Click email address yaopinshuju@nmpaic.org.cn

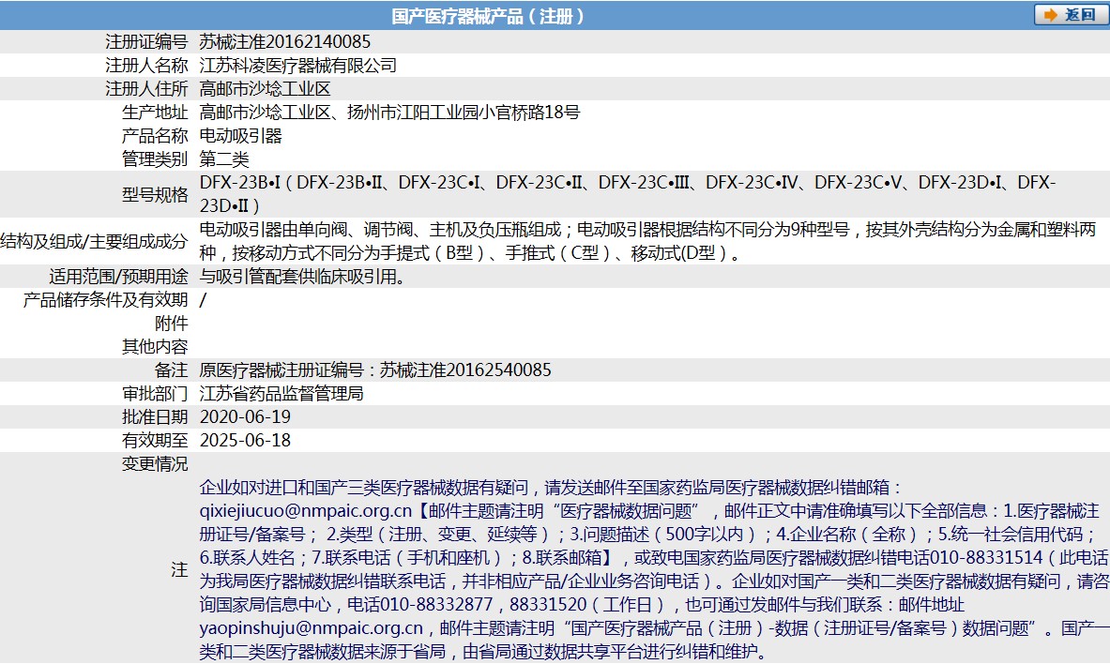[x=312, y=628]
